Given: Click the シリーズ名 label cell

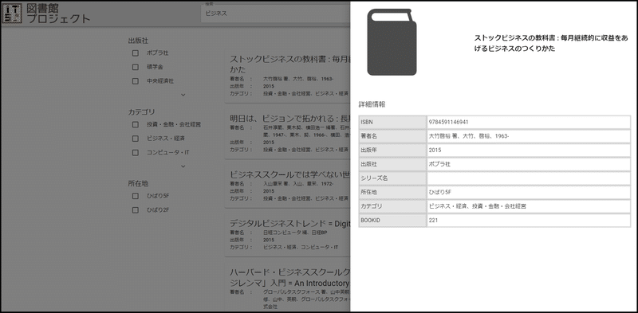Looking at the screenshot, I should coord(392,178).
